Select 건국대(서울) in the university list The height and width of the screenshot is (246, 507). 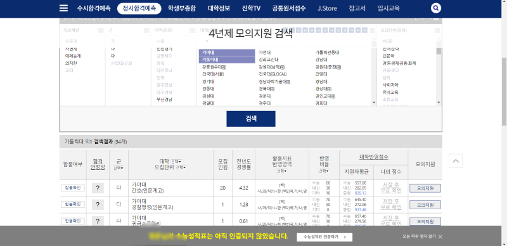point(213,74)
